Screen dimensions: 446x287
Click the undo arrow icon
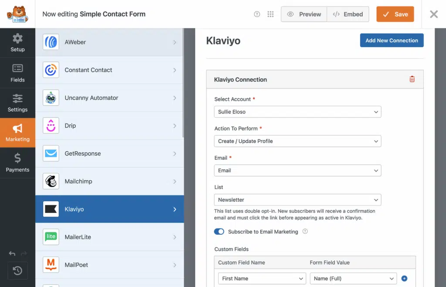(x=12, y=253)
